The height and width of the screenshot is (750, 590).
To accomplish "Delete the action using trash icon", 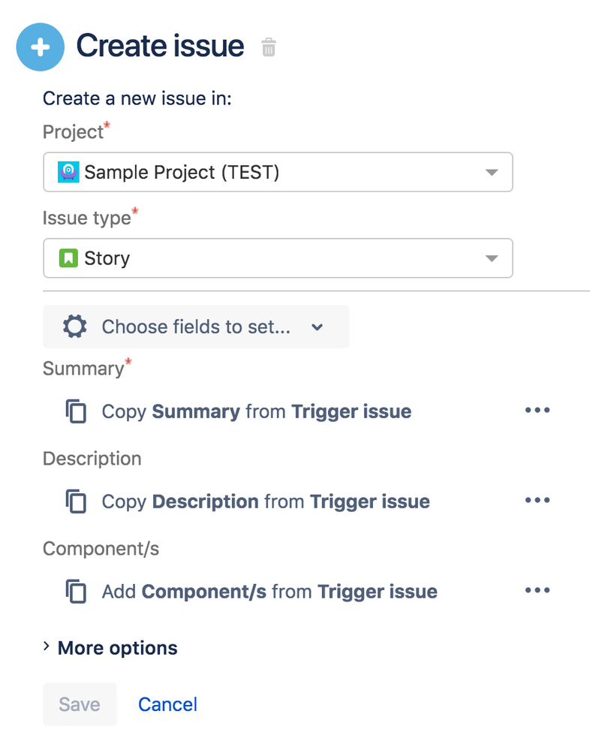I will tap(269, 48).
